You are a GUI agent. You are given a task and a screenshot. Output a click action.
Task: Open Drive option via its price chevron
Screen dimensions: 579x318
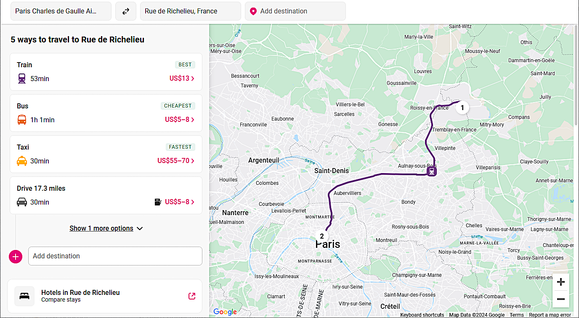coord(193,202)
